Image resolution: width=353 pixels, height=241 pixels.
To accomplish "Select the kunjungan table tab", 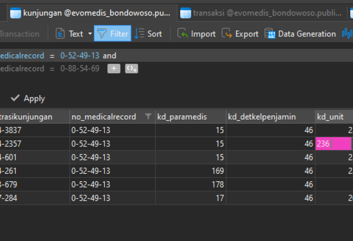I will [x=92, y=13].
